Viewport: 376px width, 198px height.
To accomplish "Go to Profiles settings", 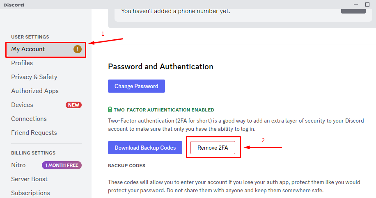I will [46, 63].
